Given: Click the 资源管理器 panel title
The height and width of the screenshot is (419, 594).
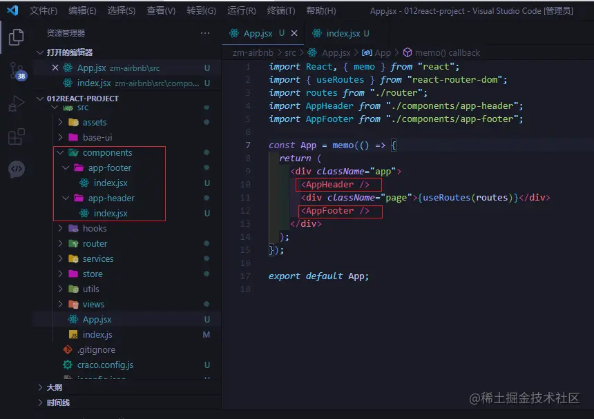Looking at the screenshot, I should point(66,33).
